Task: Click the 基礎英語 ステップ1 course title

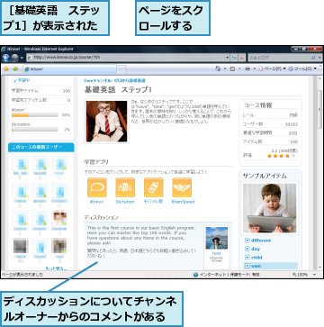Action: pos(118,89)
